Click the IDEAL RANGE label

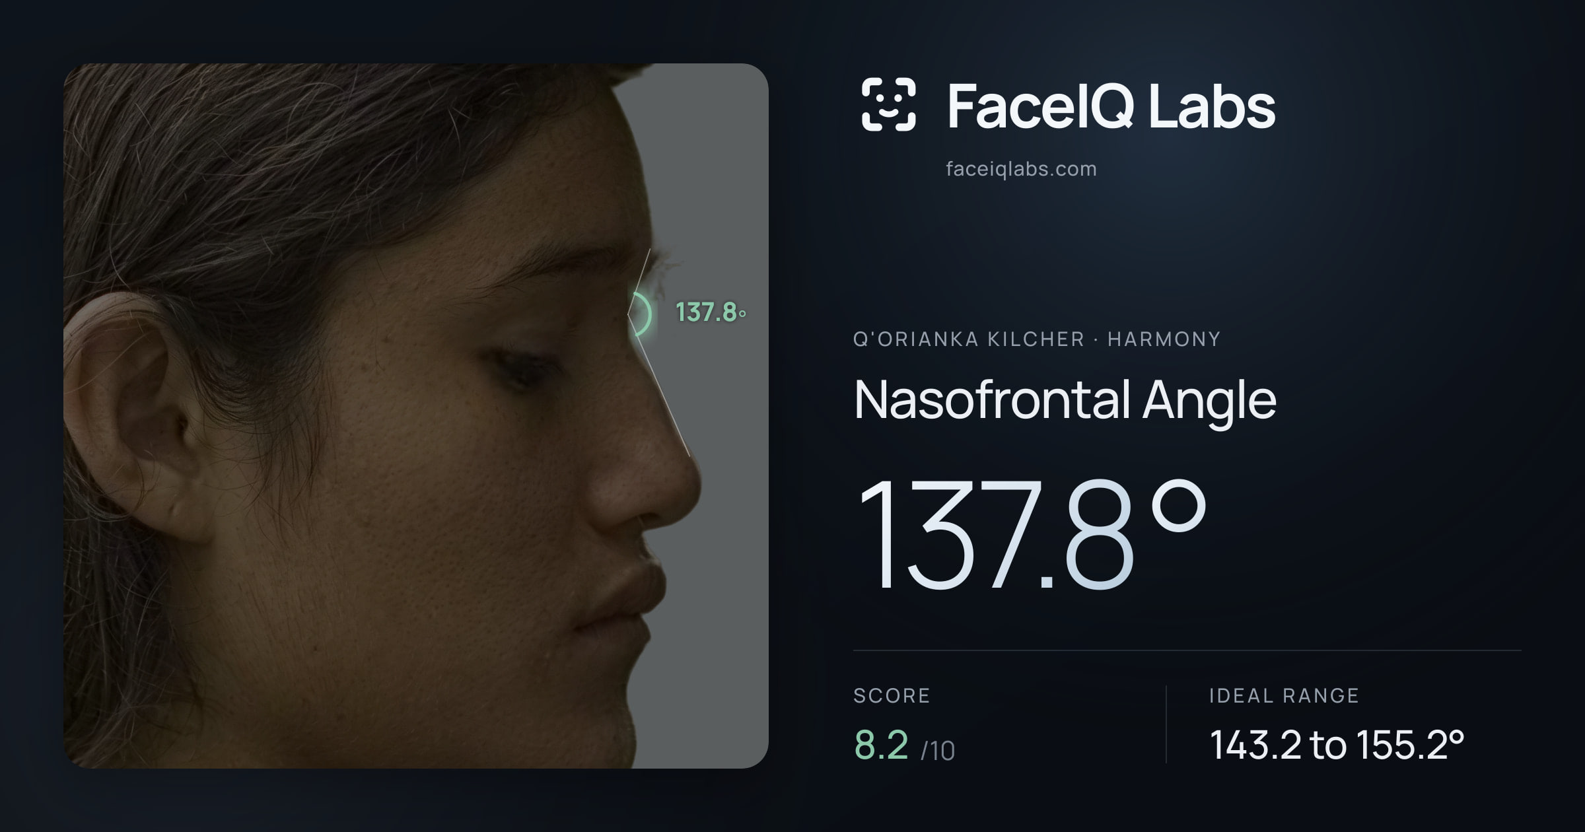pos(1284,695)
